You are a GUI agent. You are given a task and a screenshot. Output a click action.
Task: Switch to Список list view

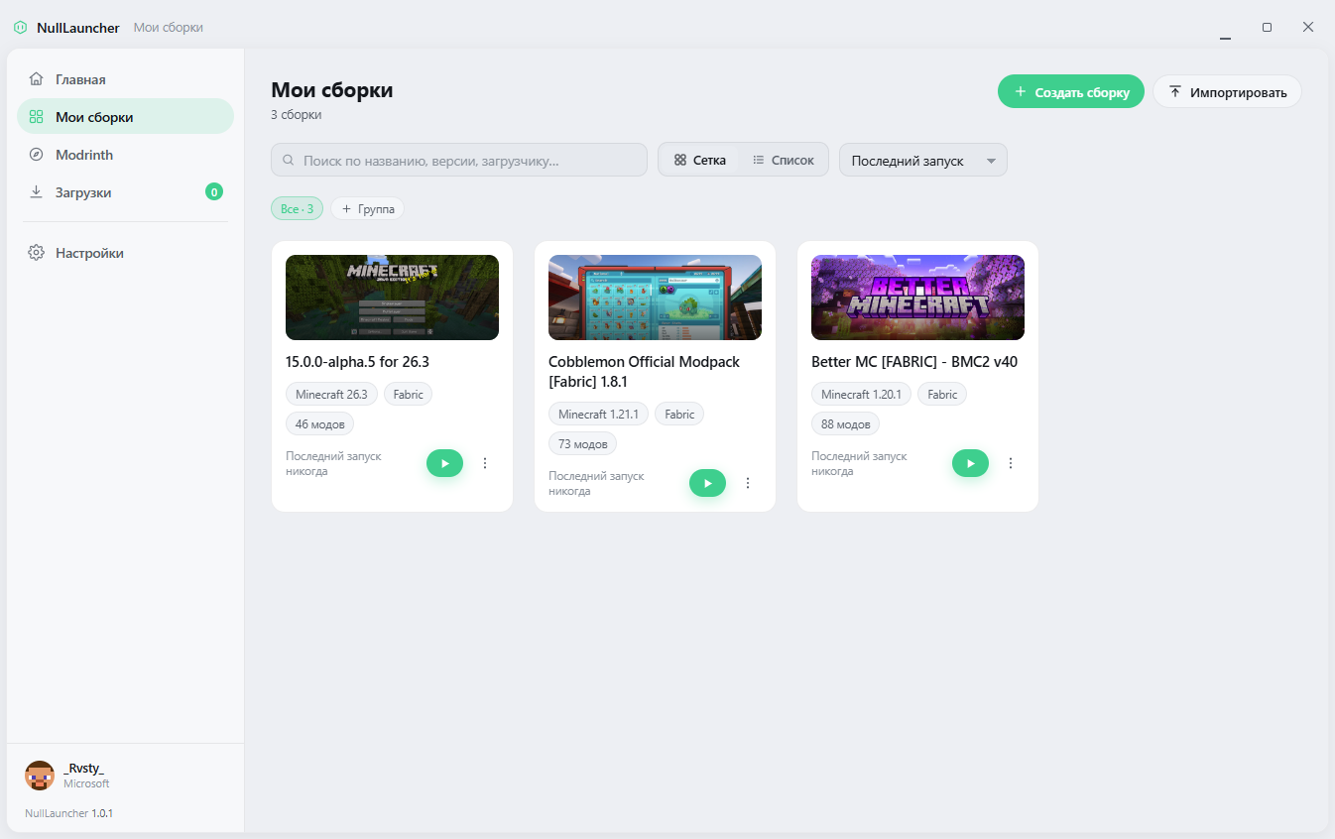point(783,160)
